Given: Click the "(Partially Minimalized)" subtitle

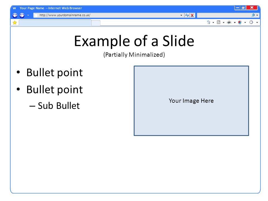Looking at the screenshot, I should tap(134, 55).
